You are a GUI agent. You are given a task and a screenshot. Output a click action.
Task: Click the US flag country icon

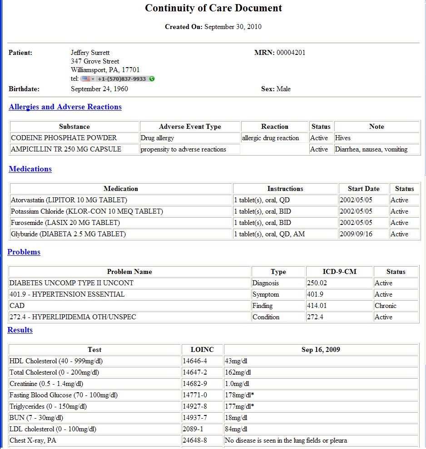86,79
